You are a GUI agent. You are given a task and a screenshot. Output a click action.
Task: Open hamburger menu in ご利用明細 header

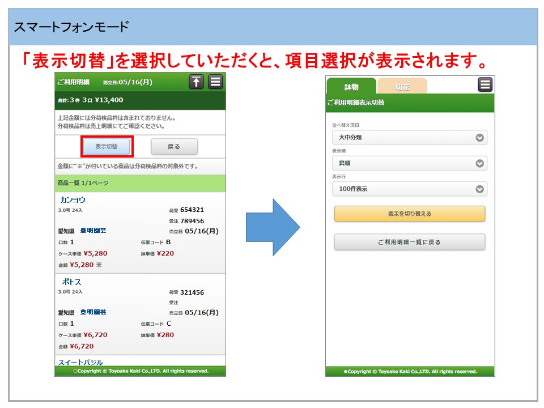215,82
